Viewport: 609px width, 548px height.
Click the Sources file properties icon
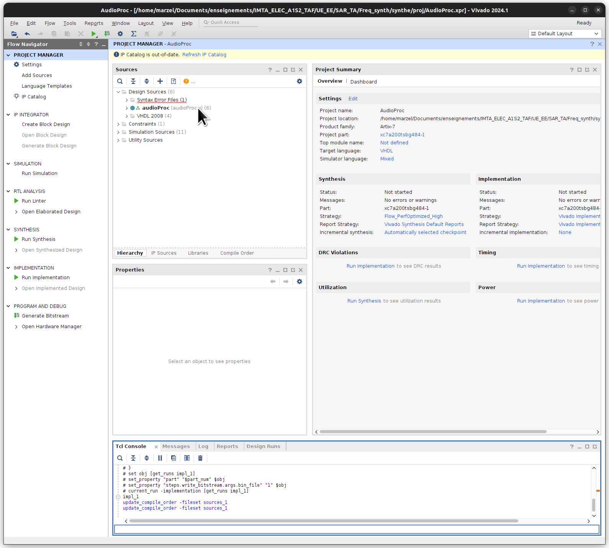pyautogui.click(x=174, y=81)
